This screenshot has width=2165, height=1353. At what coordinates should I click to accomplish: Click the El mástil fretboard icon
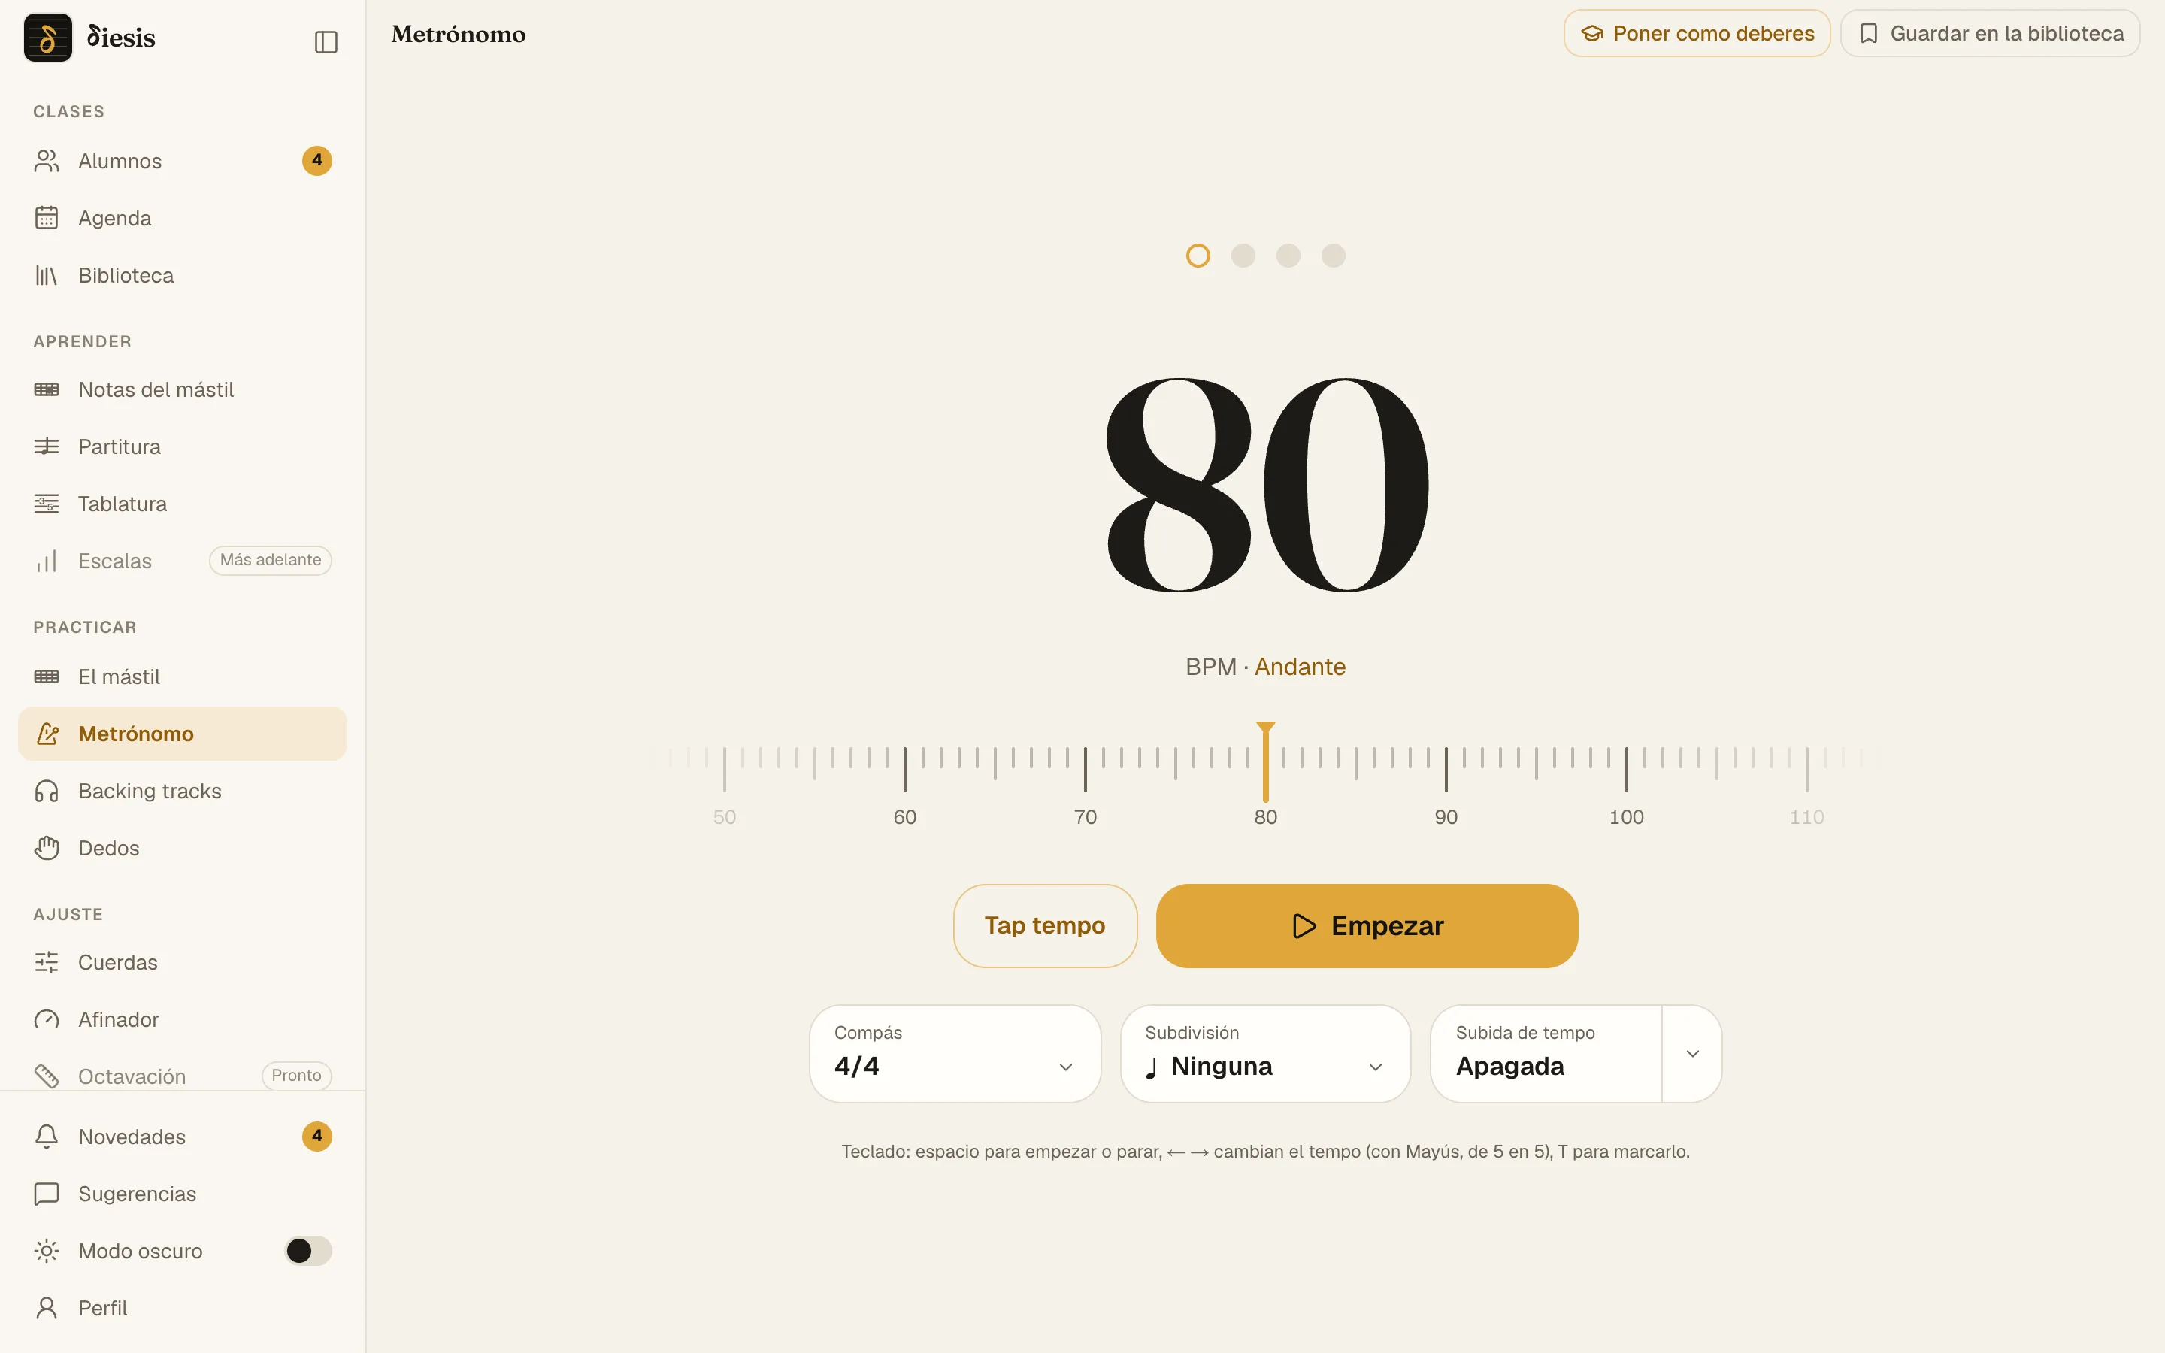(x=47, y=676)
